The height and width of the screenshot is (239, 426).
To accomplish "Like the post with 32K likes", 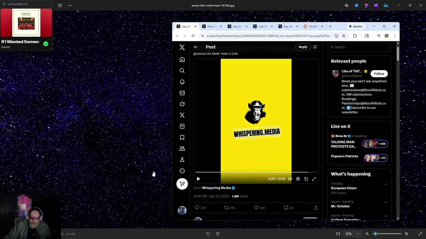I will 260,208.
